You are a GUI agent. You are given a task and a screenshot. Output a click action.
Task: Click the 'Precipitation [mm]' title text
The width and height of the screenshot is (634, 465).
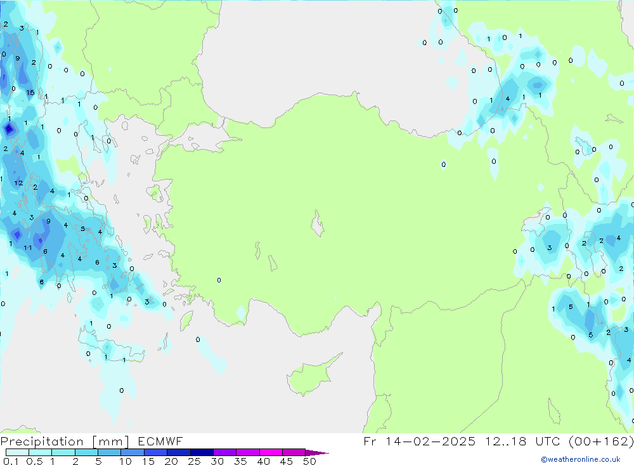tap(65, 442)
